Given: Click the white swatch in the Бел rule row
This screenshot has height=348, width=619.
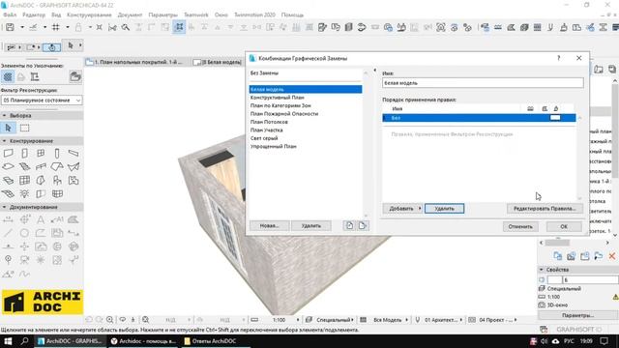Looking at the screenshot, I should tap(555, 118).
